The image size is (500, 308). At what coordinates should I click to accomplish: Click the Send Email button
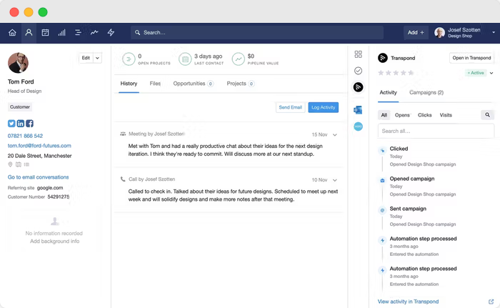point(290,107)
